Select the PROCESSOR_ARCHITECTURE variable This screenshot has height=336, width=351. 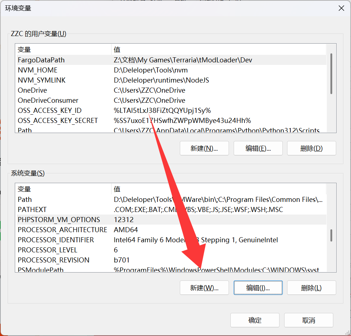172,230
